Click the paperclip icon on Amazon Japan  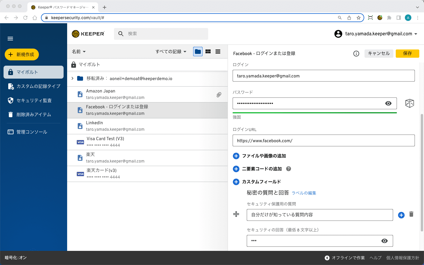pos(219,95)
